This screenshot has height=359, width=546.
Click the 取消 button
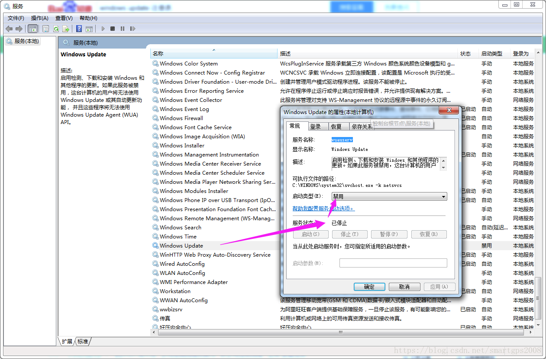[404, 287]
